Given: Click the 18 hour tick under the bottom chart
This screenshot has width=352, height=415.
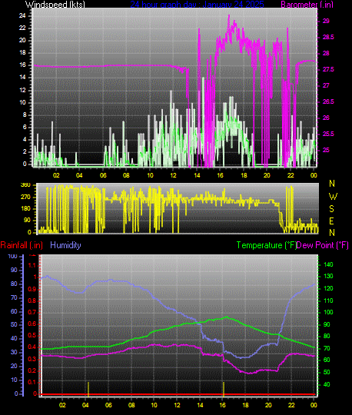Looking at the screenshot, I should (x=245, y=405).
